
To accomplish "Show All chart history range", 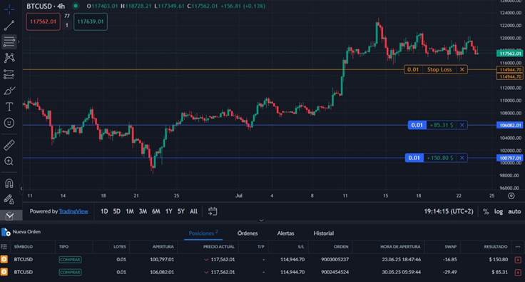I will (193, 211).
